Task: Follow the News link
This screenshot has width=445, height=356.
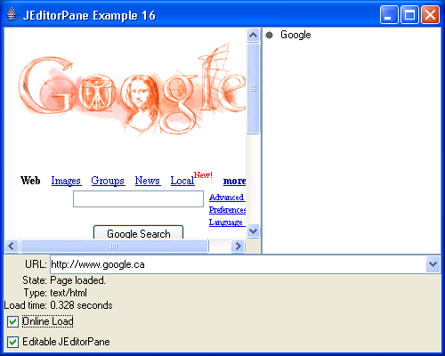Action: 148,181
